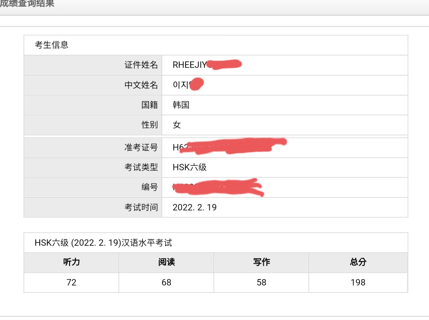429x320 pixels.
Task: Click the writing score 58
Action: click(x=261, y=283)
